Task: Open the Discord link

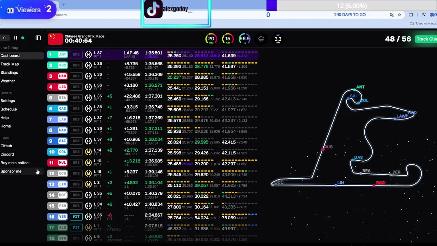Action: [x=7, y=154]
